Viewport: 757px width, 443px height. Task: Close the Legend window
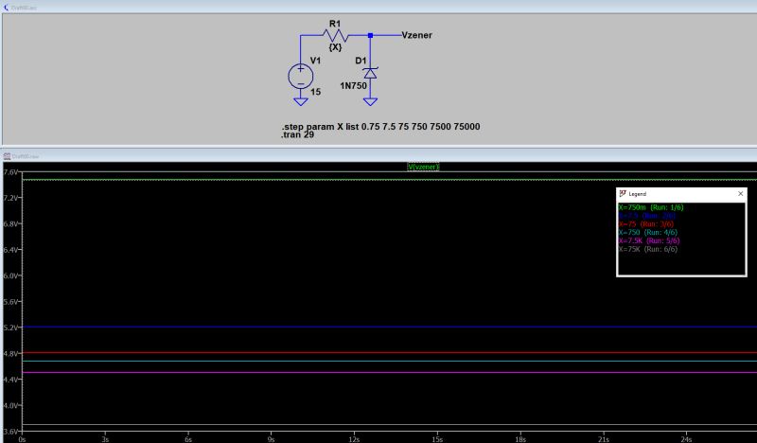coord(741,194)
